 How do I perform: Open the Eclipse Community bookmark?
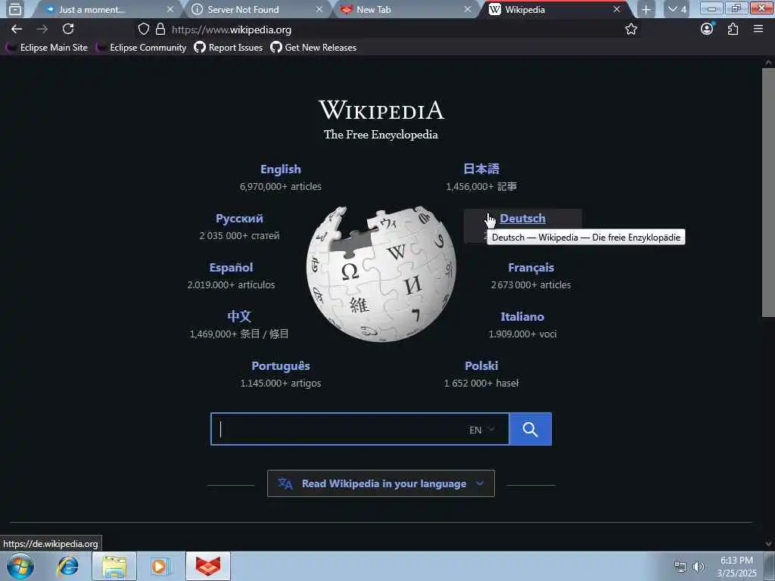coord(142,48)
